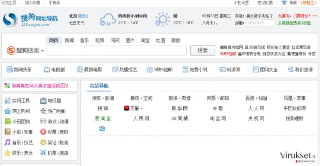Viewport: 320px width, 166px height.
Task: Click the 音乐 music note icon in sidebar
Action: (7, 142)
